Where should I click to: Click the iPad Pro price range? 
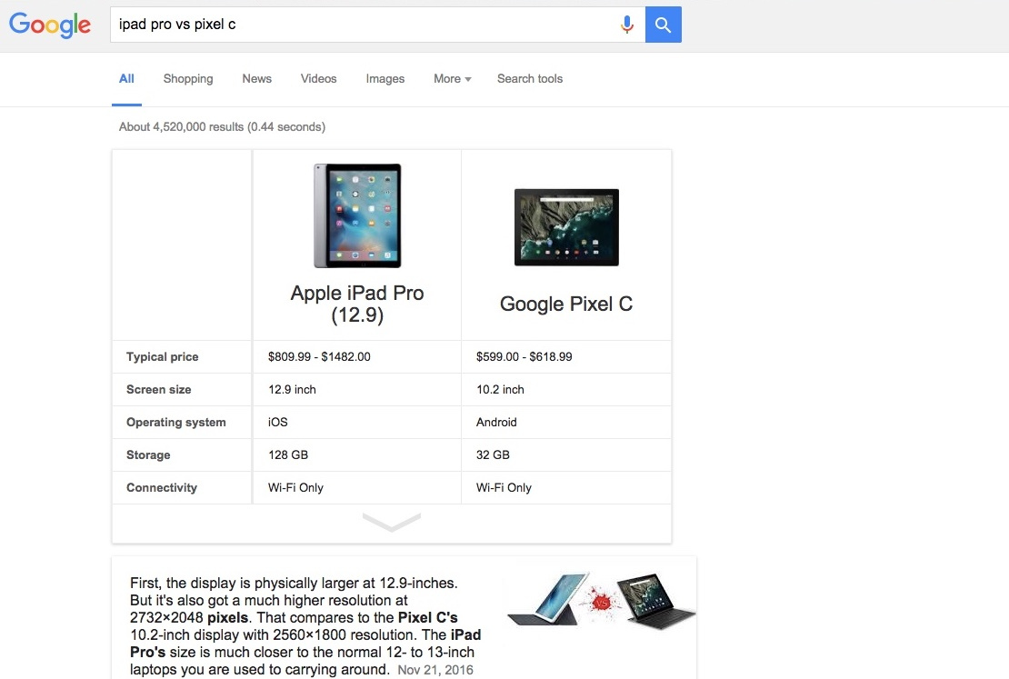click(319, 357)
